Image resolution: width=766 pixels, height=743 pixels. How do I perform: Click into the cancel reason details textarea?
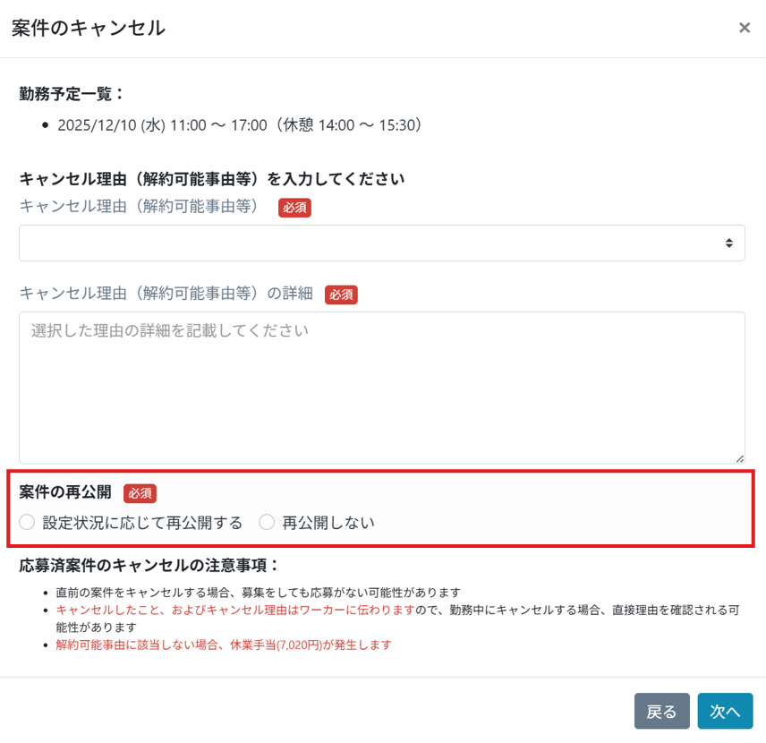tap(381, 387)
